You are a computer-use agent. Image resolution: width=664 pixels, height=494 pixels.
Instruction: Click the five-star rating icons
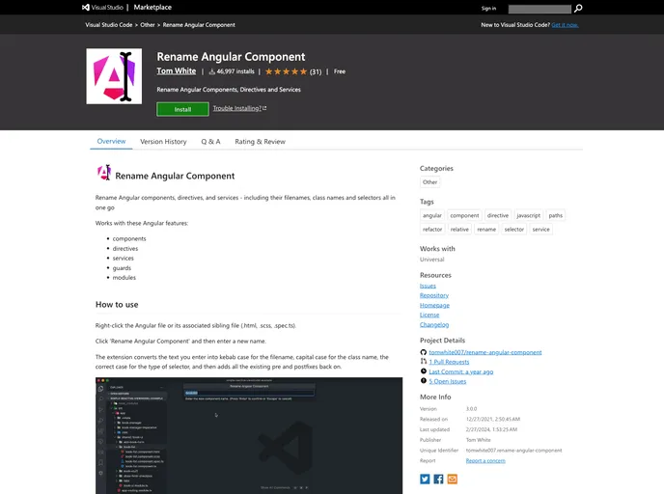(x=286, y=71)
